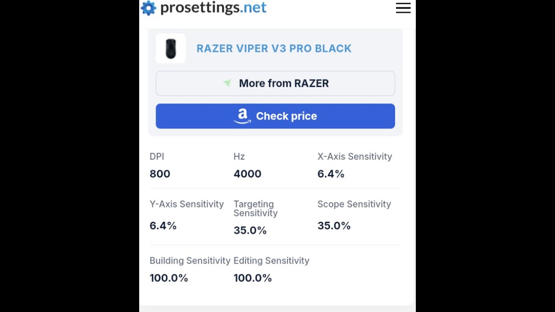
Task: Click the Editing Sensitivity 100.0% value
Action: click(252, 278)
